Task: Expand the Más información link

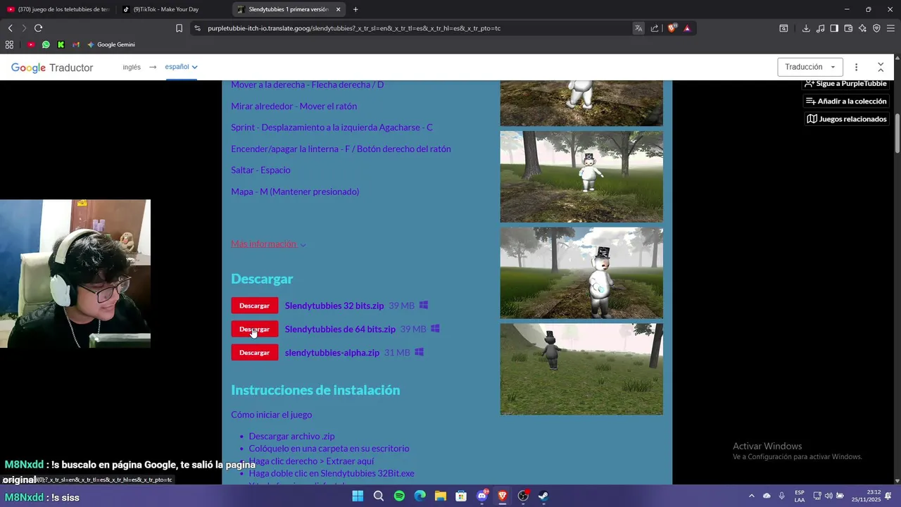Action: [x=268, y=244]
